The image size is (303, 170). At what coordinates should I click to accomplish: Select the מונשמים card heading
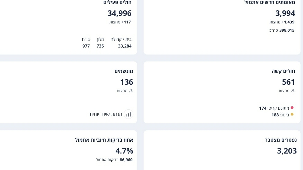point(124,71)
